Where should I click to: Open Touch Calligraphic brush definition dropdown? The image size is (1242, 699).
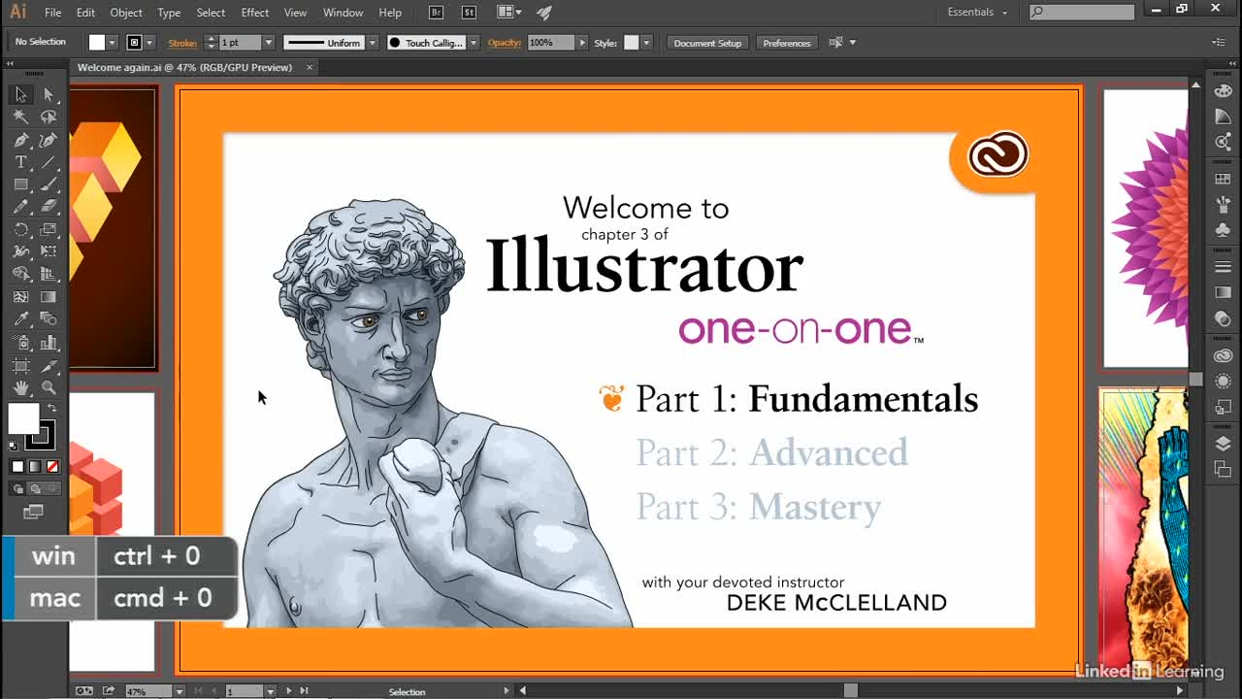coord(474,43)
